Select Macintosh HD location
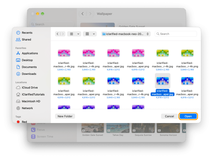 [x=28, y=101]
